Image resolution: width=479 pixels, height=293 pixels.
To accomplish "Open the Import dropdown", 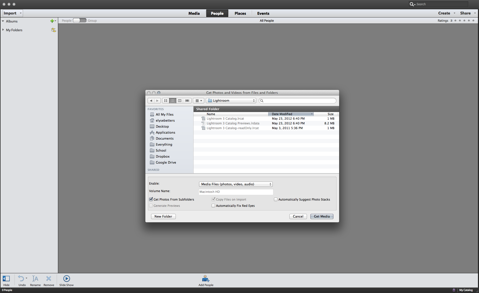I will [13, 13].
